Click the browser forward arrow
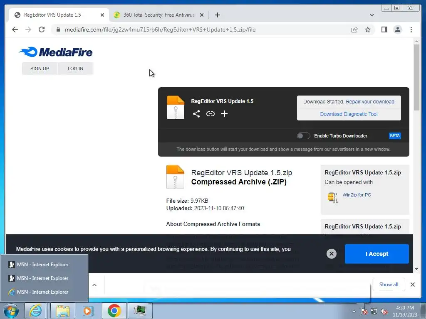The width and height of the screenshot is (426, 319). tap(28, 29)
